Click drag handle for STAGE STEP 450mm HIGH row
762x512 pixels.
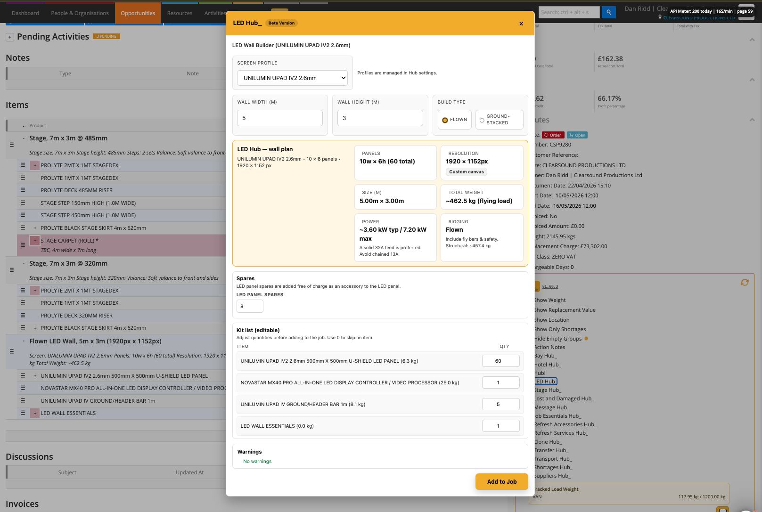tap(23, 215)
